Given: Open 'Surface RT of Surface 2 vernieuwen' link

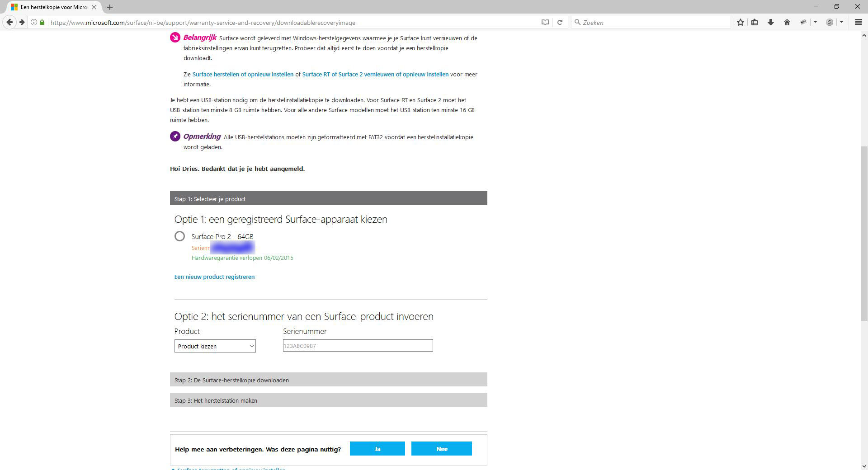Looking at the screenshot, I should (375, 74).
